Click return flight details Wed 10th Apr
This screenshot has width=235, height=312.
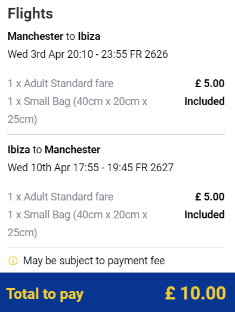coord(91,168)
